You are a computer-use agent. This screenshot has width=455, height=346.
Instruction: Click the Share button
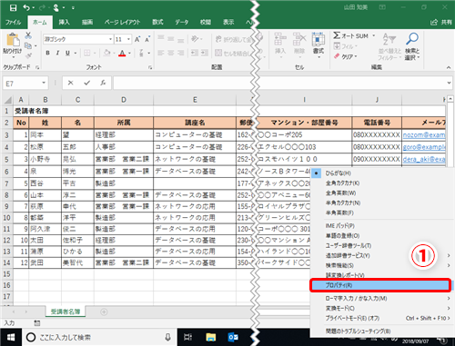pos(441,22)
